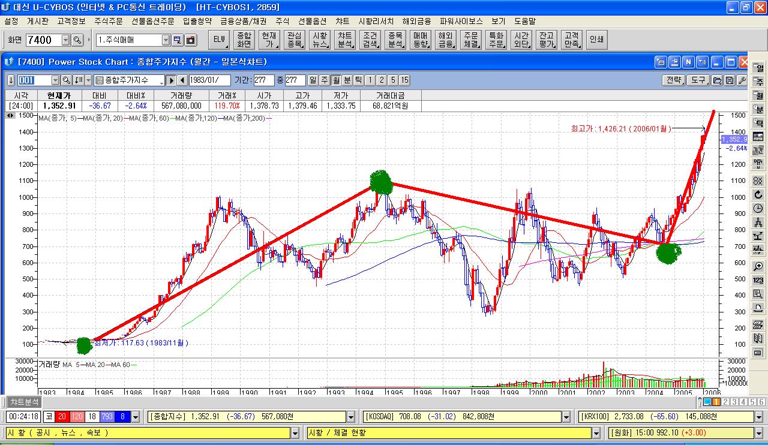Open the folder icon in chart toolbar
This screenshot has height=445, width=768.
pyautogui.click(x=717, y=80)
